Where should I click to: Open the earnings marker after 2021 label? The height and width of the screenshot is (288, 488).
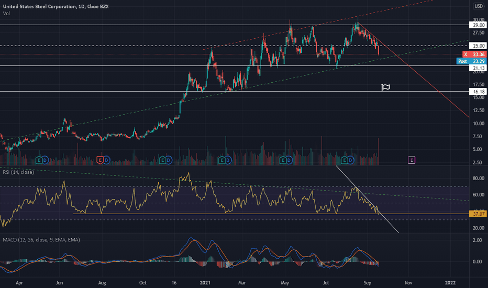pos(221,160)
